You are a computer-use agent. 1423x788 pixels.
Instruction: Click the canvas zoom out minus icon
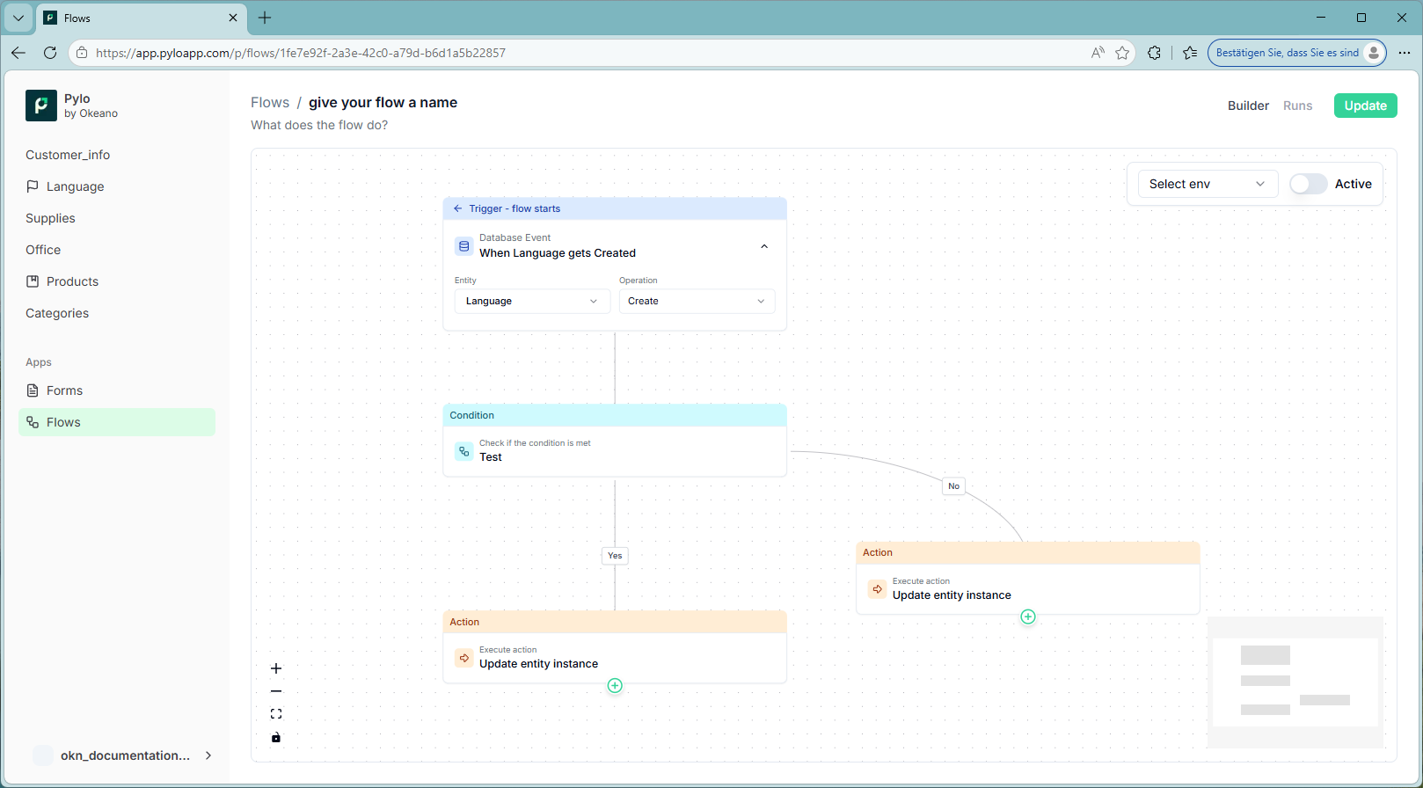tap(276, 691)
